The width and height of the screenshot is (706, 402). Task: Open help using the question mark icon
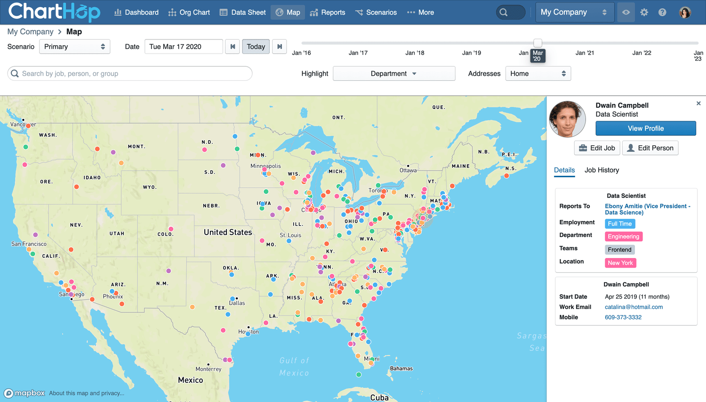[662, 12]
